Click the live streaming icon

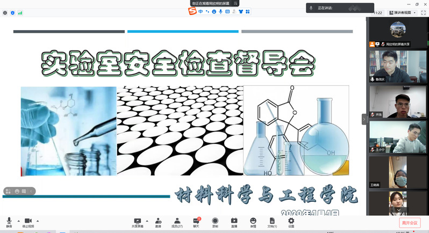234,221
